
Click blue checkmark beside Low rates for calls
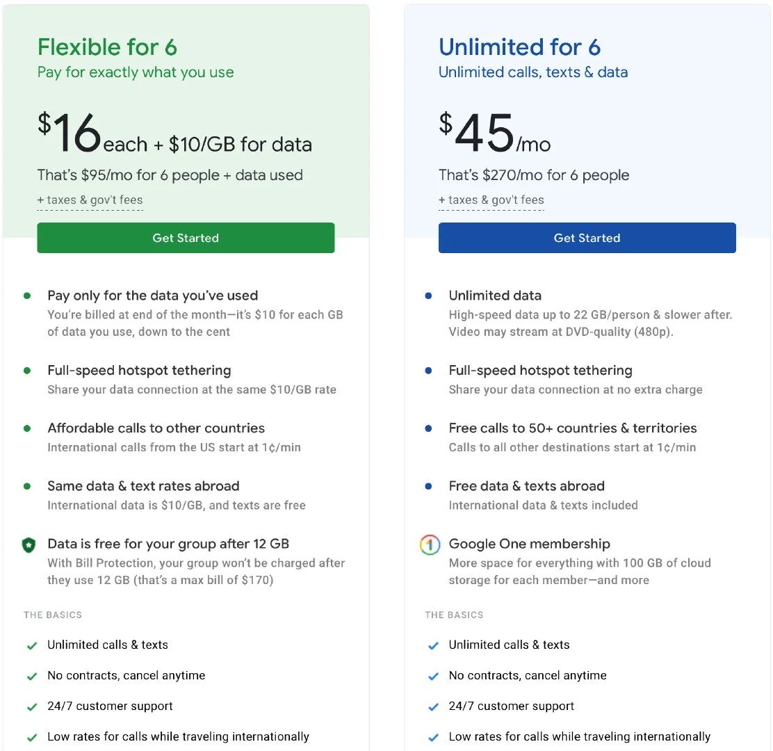[x=433, y=737]
